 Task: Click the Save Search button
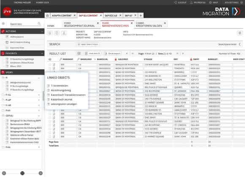pos(93,54)
